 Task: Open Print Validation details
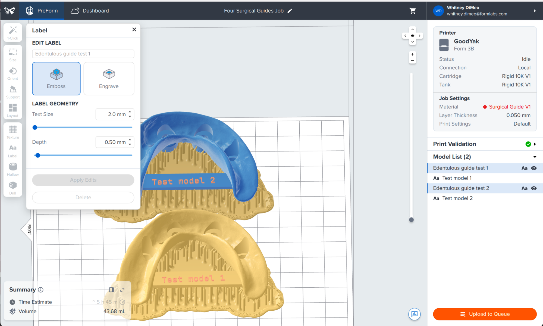[535, 144]
